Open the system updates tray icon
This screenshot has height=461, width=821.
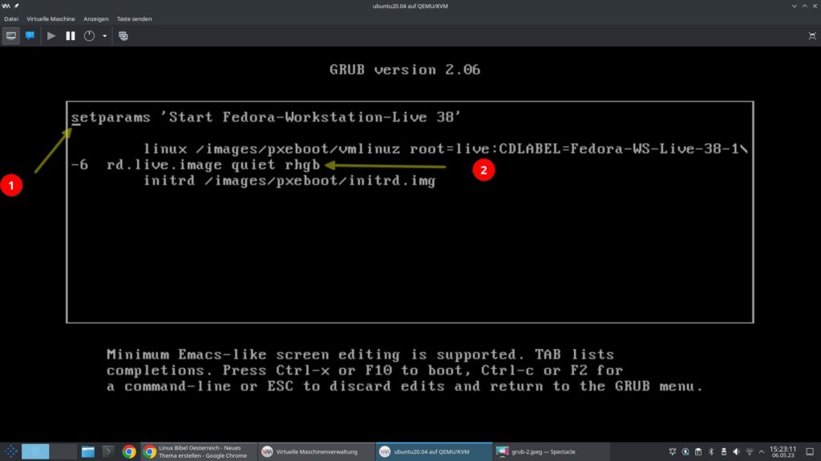686,451
